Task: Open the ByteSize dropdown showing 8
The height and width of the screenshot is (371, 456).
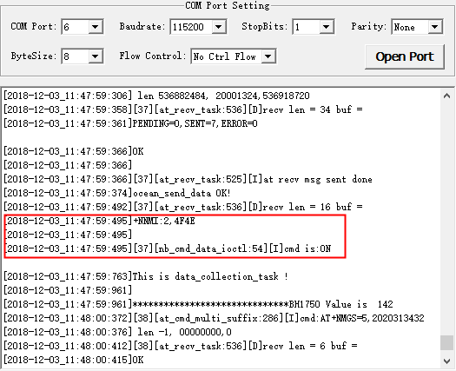Action: [96, 56]
